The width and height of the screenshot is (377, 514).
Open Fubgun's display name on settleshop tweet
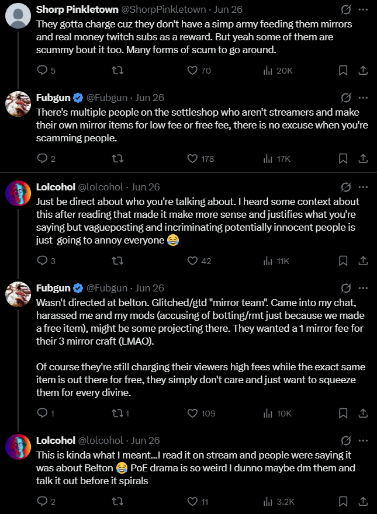(53, 98)
